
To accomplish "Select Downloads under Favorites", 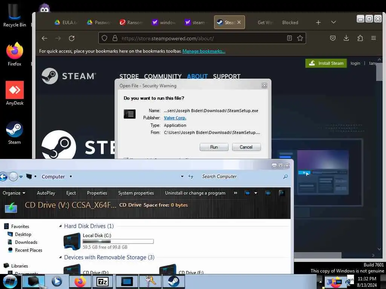I will pos(26,242).
